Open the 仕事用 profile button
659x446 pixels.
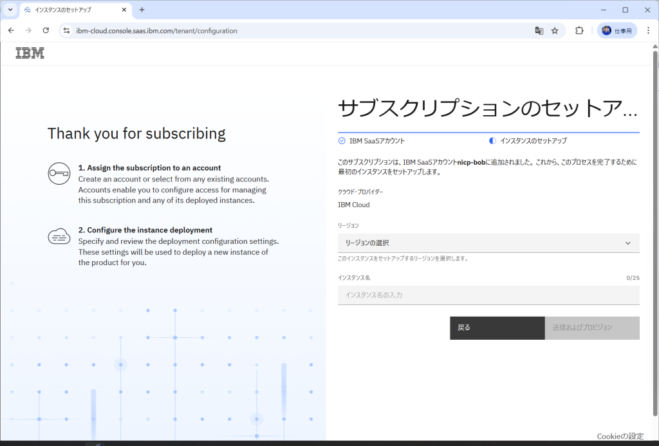(617, 31)
